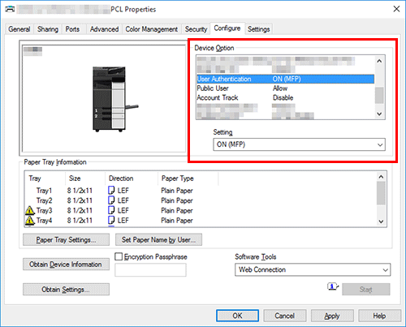The height and width of the screenshot is (327, 406).
Task: Click the Tray1 LEF paper direction icon
Action: [111, 190]
